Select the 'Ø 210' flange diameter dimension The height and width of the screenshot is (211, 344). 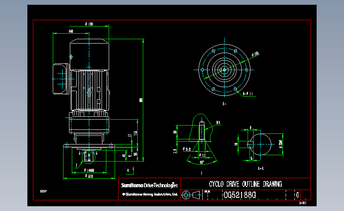pos(89,176)
